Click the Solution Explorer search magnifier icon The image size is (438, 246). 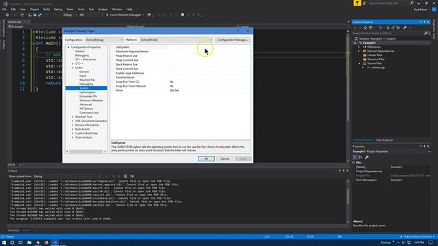point(426,33)
